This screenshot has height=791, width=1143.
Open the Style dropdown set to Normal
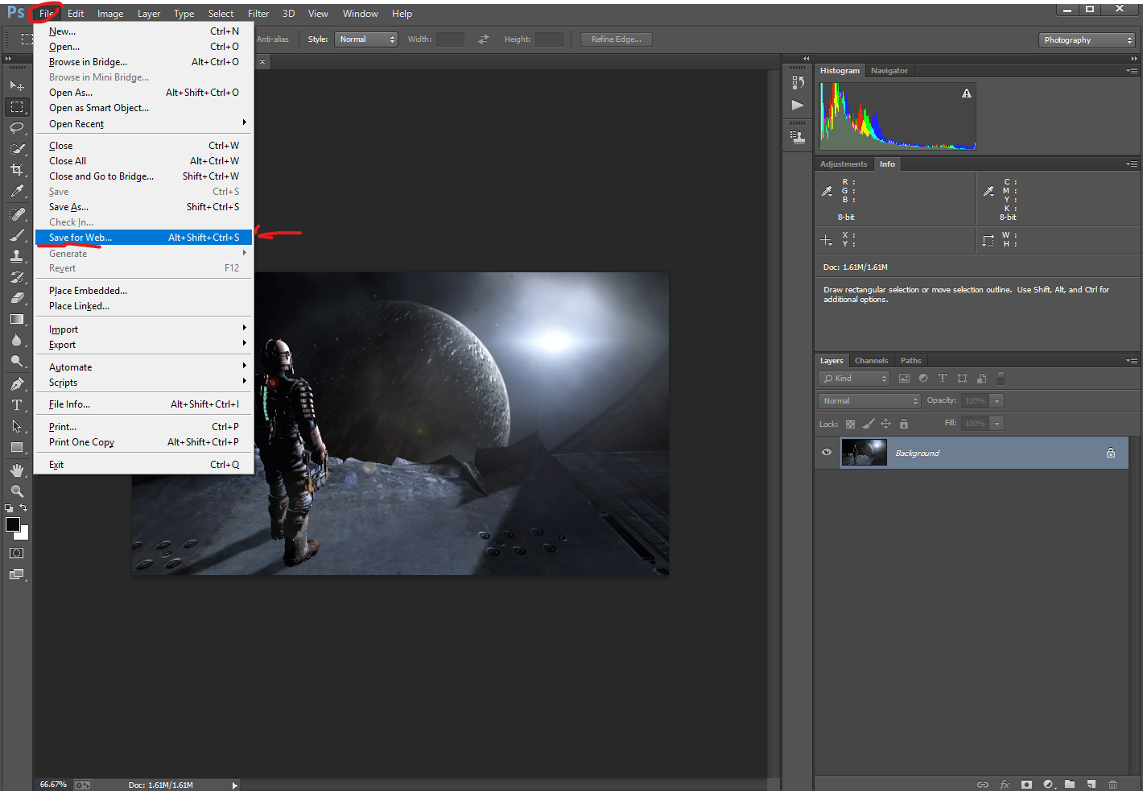coord(366,39)
